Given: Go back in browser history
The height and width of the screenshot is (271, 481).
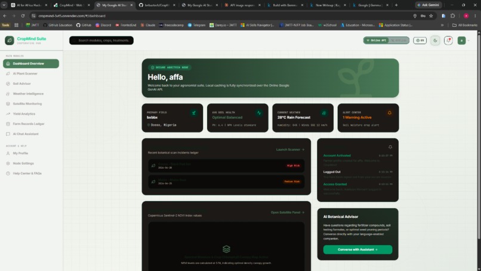Looking at the screenshot, I should coord(5,16).
